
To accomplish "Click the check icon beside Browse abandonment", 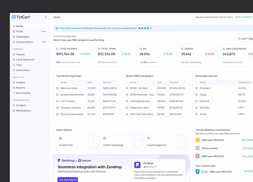I will click(57, 95).
